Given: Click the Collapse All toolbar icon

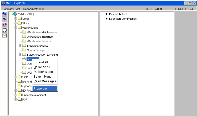Looking at the screenshot, I should 5,19.
